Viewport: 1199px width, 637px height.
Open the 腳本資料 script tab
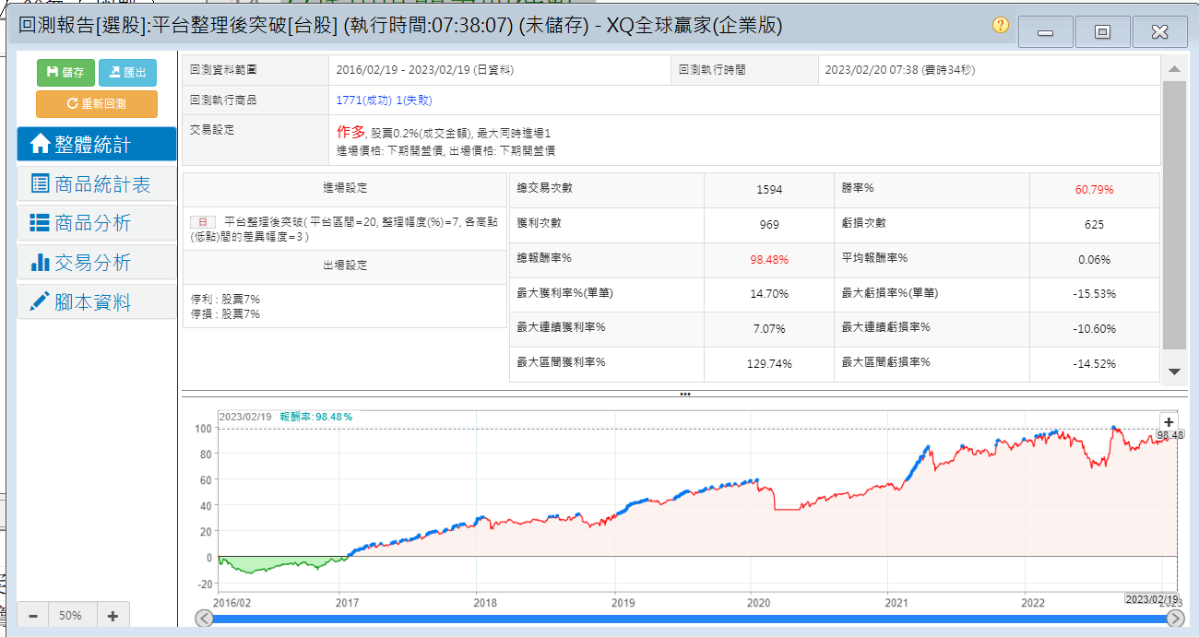(96, 302)
